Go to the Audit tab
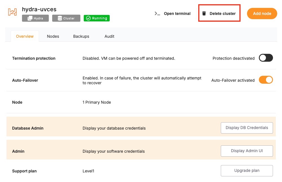 [x=109, y=36]
